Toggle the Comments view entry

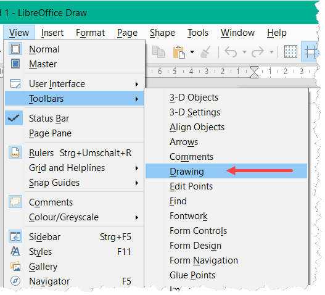74,202
